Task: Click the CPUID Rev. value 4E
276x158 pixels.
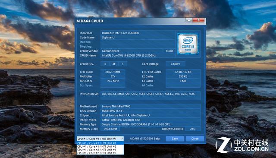Action: pos(114,64)
